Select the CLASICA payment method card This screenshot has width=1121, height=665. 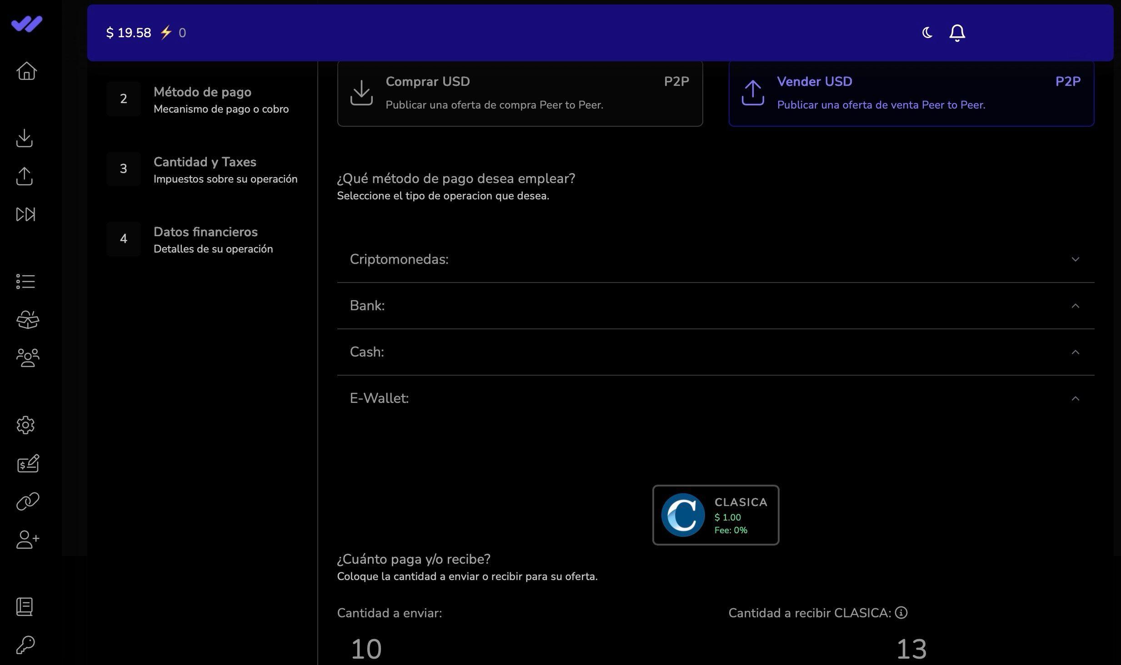(716, 515)
